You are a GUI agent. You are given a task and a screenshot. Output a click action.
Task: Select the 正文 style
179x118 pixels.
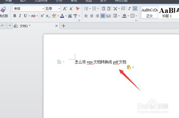[149, 12]
